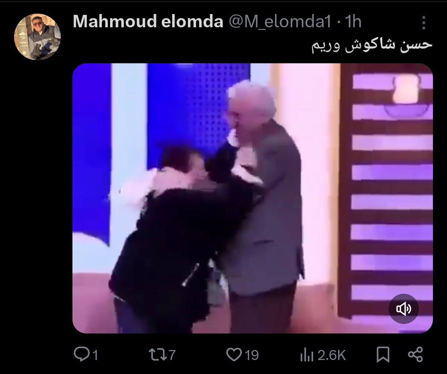The image size is (447, 374).
Task: Open Mahmoud elomda's profile avatar
Action: (x=37, y=37)
